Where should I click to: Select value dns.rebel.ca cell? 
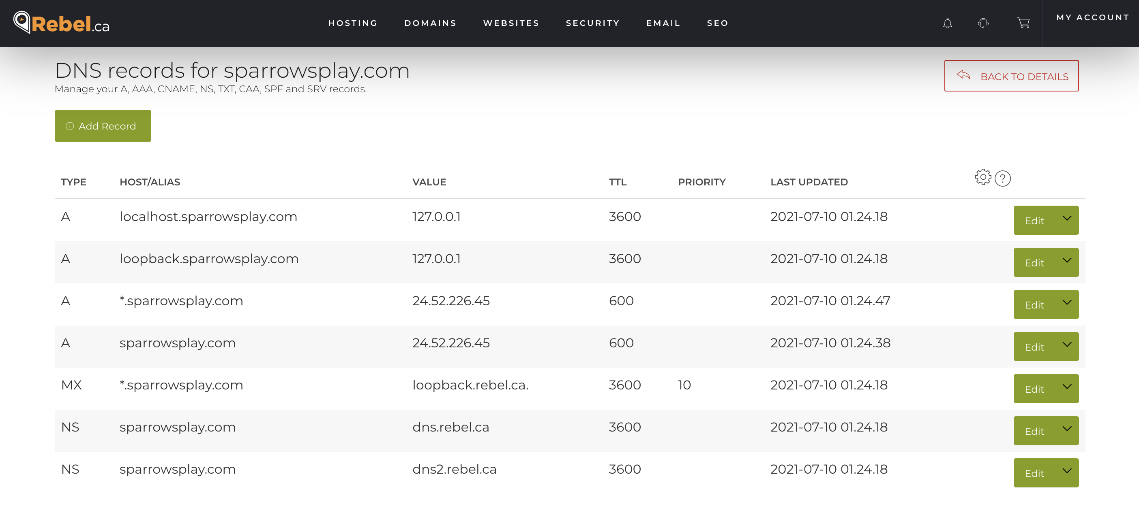[450, 427]
